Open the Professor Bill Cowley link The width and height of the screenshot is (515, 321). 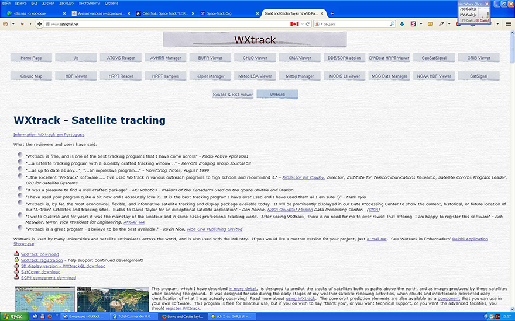pyautogui.click(x=303, y=177)
